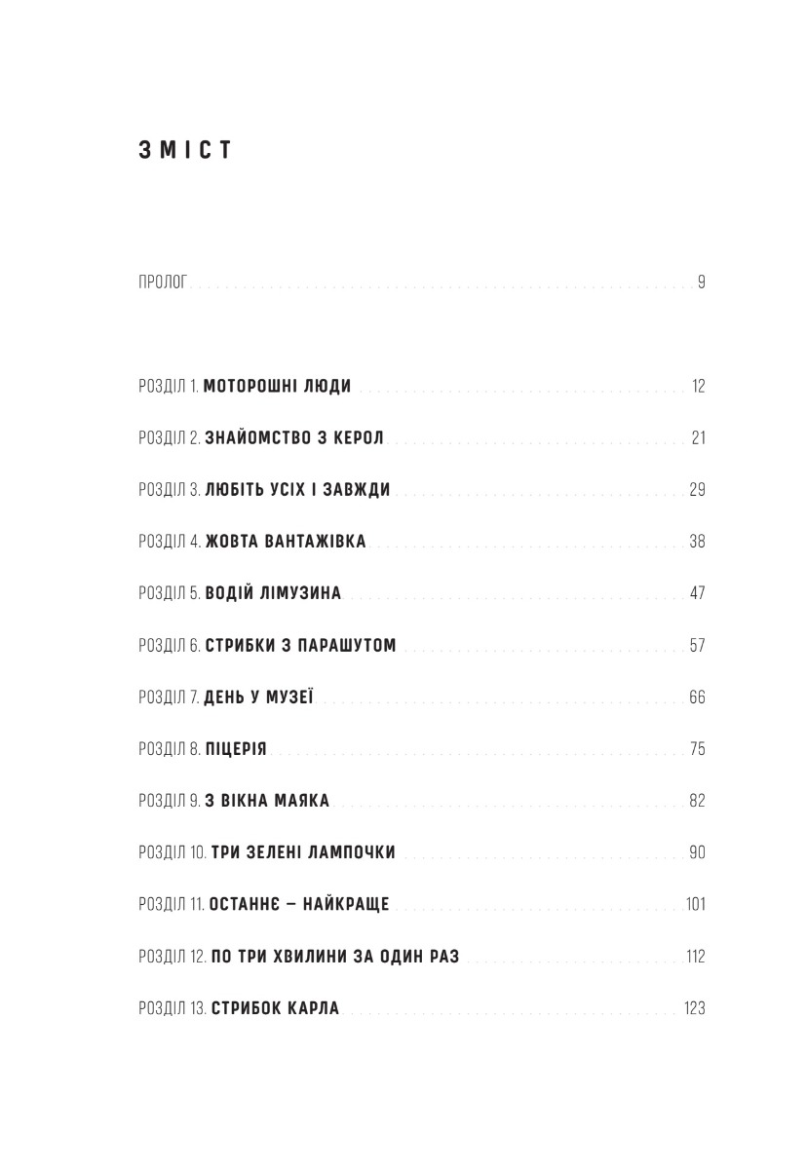Select the ПІЦЕРІЯ chapter entry
The height and width of the screenshot is (1169, 807).
[422, 749]
